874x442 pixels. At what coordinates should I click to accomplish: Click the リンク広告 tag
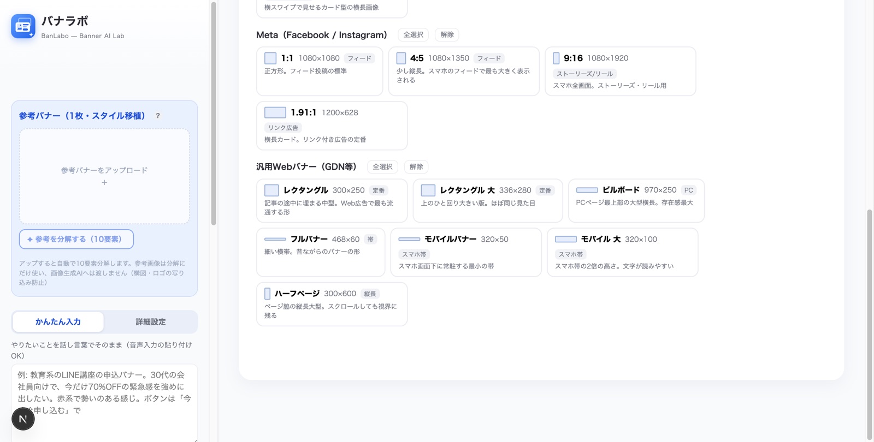click(x=283, y=128)
